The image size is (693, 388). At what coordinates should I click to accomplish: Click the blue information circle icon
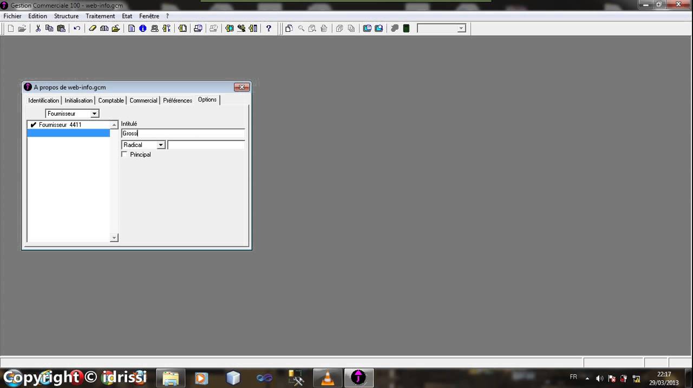click(143, 29)
